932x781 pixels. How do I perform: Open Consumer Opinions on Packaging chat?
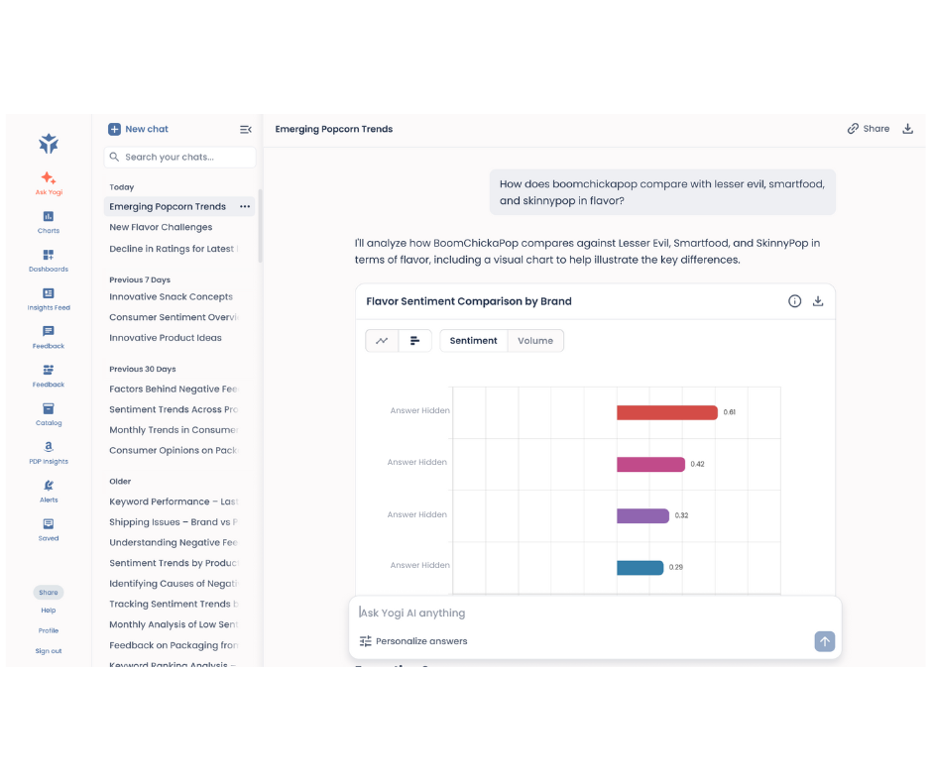[174, 451]
